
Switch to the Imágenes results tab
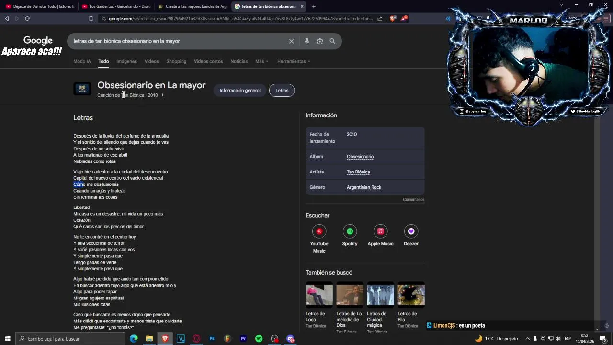(126, 61)
